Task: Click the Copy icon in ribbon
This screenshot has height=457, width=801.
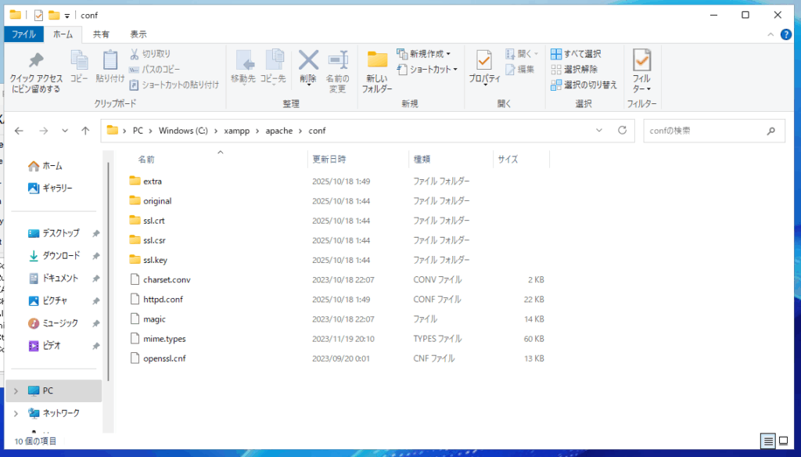Action: [x=79, y=61]
